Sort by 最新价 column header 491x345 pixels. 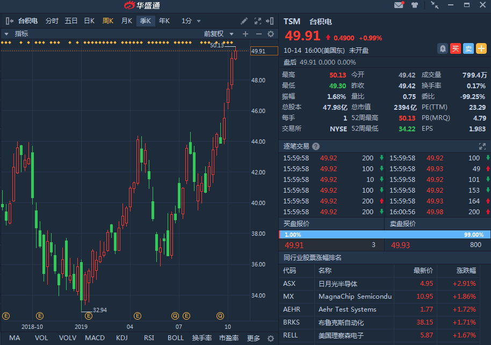point(423,270)
